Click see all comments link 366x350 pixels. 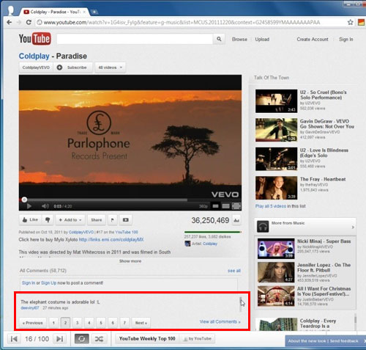[x=234, y=271]
